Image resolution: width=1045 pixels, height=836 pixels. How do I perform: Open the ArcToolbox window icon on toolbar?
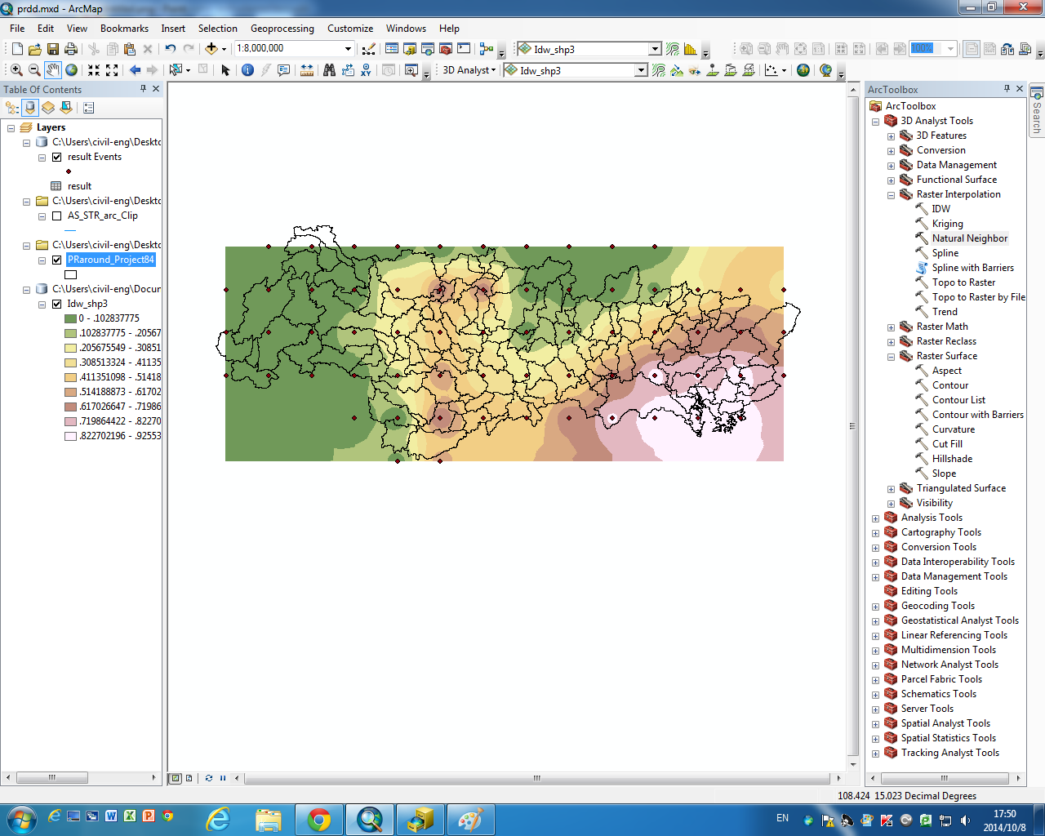pyautogui.click(x=446, y=49)
